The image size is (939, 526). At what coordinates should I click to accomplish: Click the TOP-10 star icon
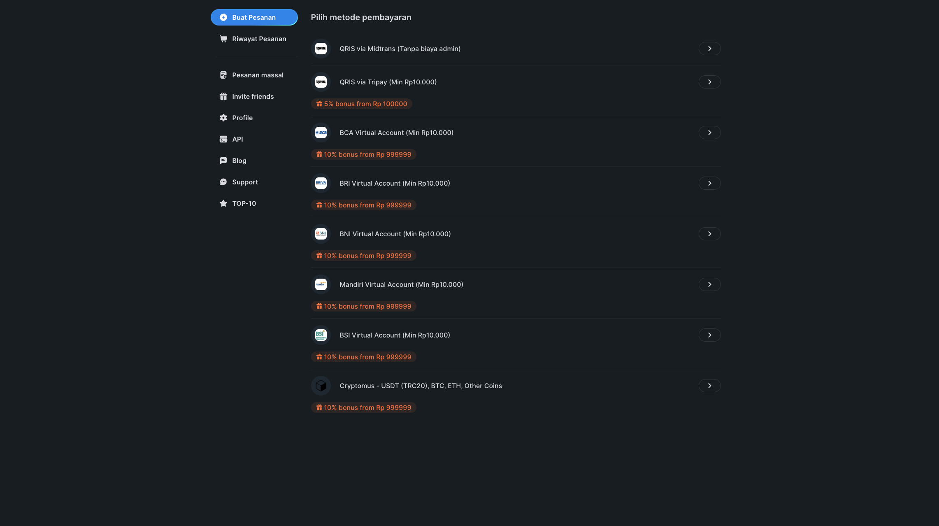[x=223, y=203]
